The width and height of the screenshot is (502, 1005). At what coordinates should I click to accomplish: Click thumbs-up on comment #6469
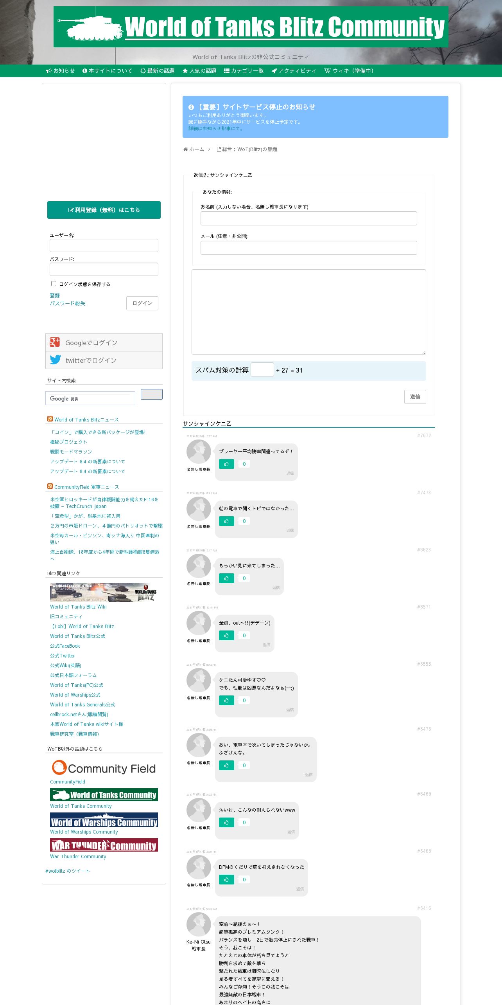point(226,823)
